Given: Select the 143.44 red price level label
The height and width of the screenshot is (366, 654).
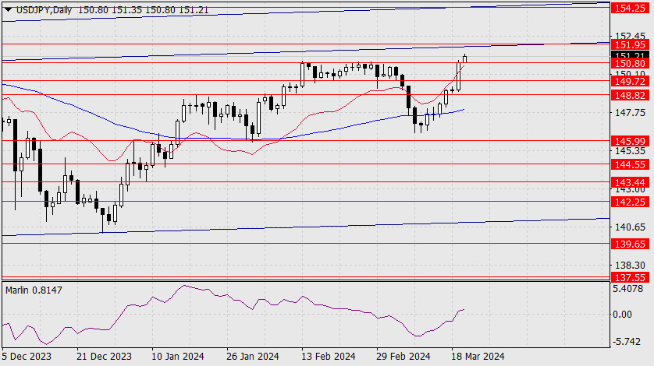Looking at the screenshot, I should coord(630,182).
